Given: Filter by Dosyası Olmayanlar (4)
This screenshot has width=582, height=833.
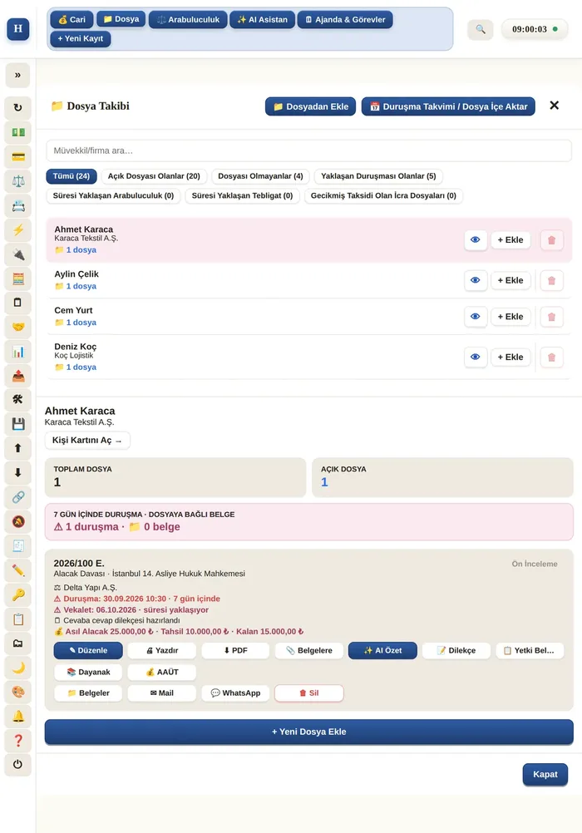Looking at the screenshot, I should click(260, 176).
